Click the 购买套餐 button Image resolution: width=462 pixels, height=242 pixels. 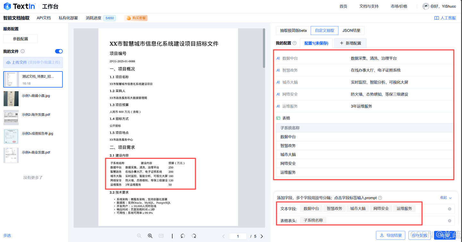pyautogui.click(x=136, y=18)
